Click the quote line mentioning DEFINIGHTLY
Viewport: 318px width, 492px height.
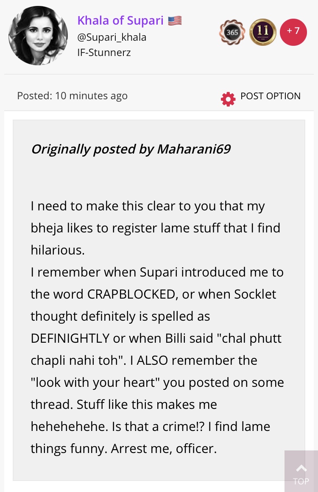[156, 338]
